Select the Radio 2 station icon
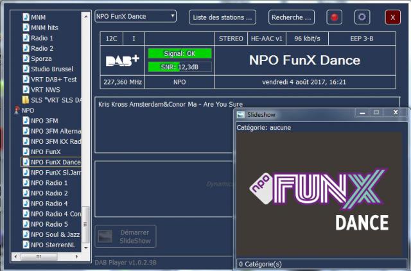 click(x=26, y=48)
